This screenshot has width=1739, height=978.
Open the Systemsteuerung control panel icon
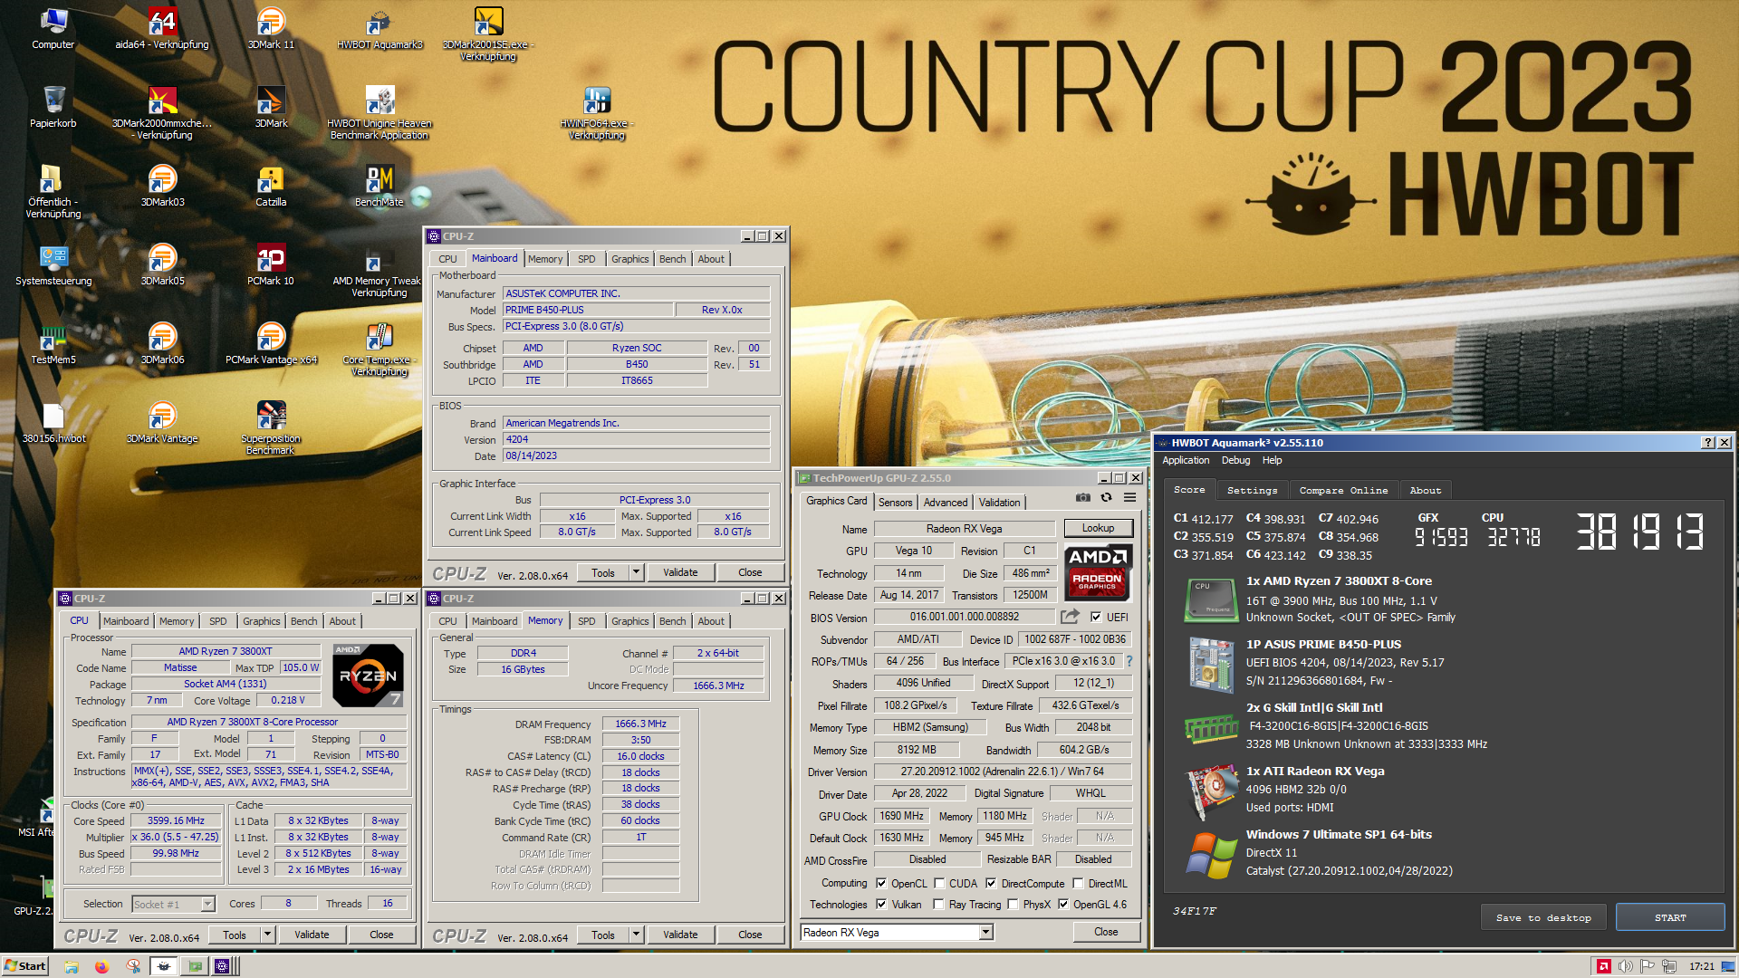tap(53, 264)
